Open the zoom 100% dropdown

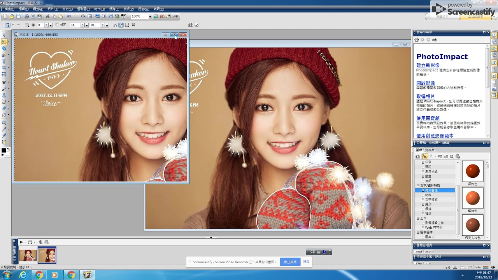150,16
